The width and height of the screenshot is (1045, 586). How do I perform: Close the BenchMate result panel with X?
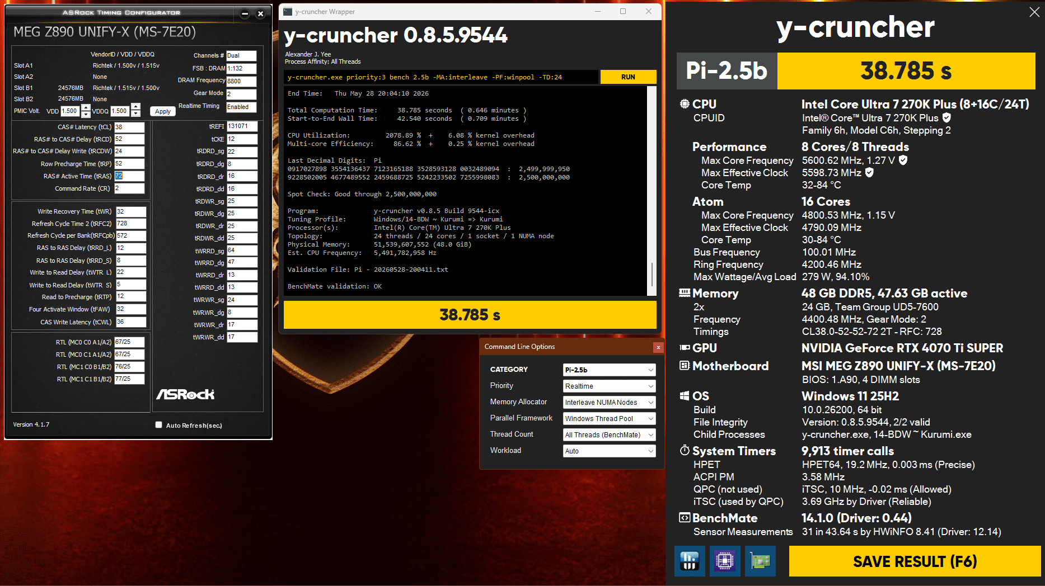pyautogui.click(x=1034, y=12)
